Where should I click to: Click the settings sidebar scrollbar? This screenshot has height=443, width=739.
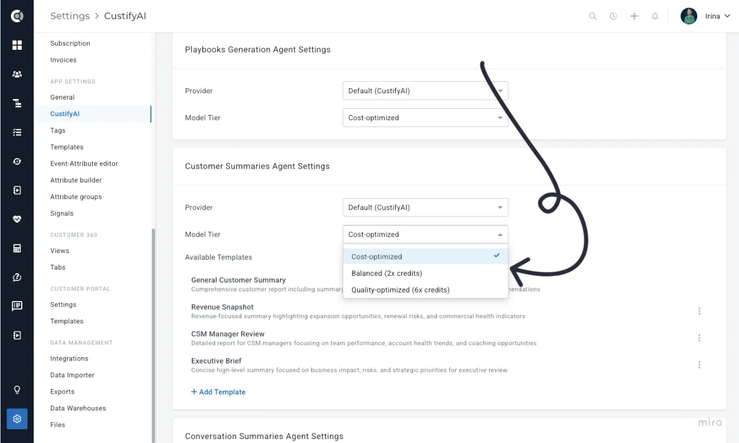coord(153,335)
